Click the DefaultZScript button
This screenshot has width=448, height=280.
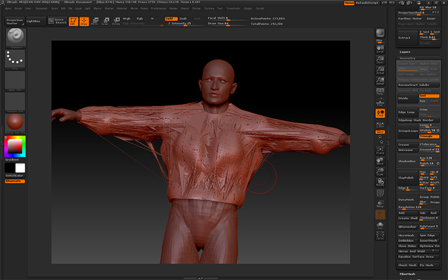pyautogui.click(x=367, y=3)
